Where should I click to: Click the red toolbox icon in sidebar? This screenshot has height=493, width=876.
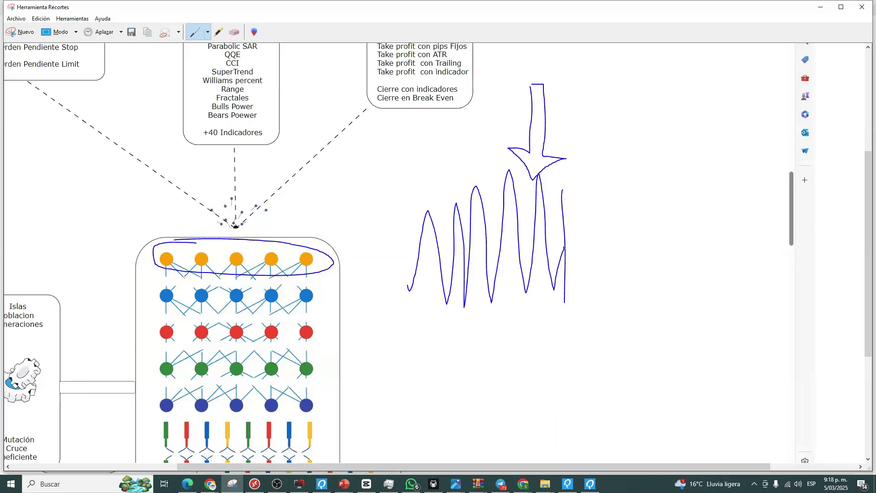[x=805, y=78]
